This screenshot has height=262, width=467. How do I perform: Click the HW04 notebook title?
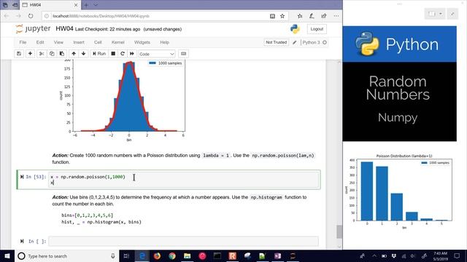[64, 29]
